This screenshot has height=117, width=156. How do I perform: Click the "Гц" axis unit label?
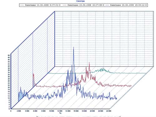60,113
